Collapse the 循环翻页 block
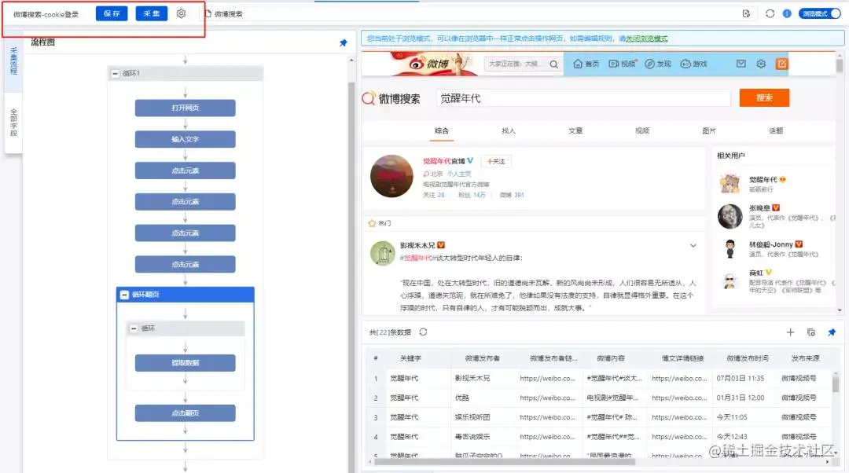849x473 pixels. 124,295
